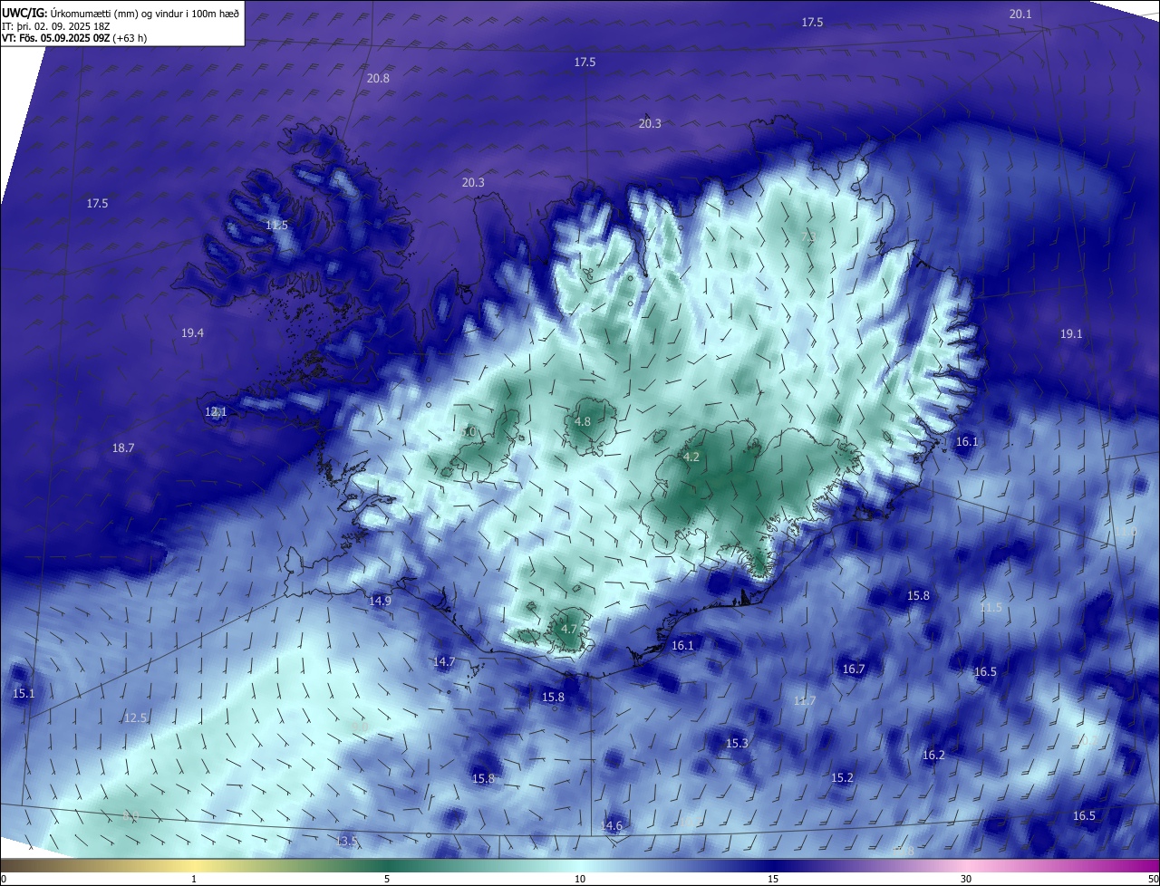The height and width of the screenshot is (886, 1160).
Task: Click the 18.7 value label
Action: pos(123,448)
